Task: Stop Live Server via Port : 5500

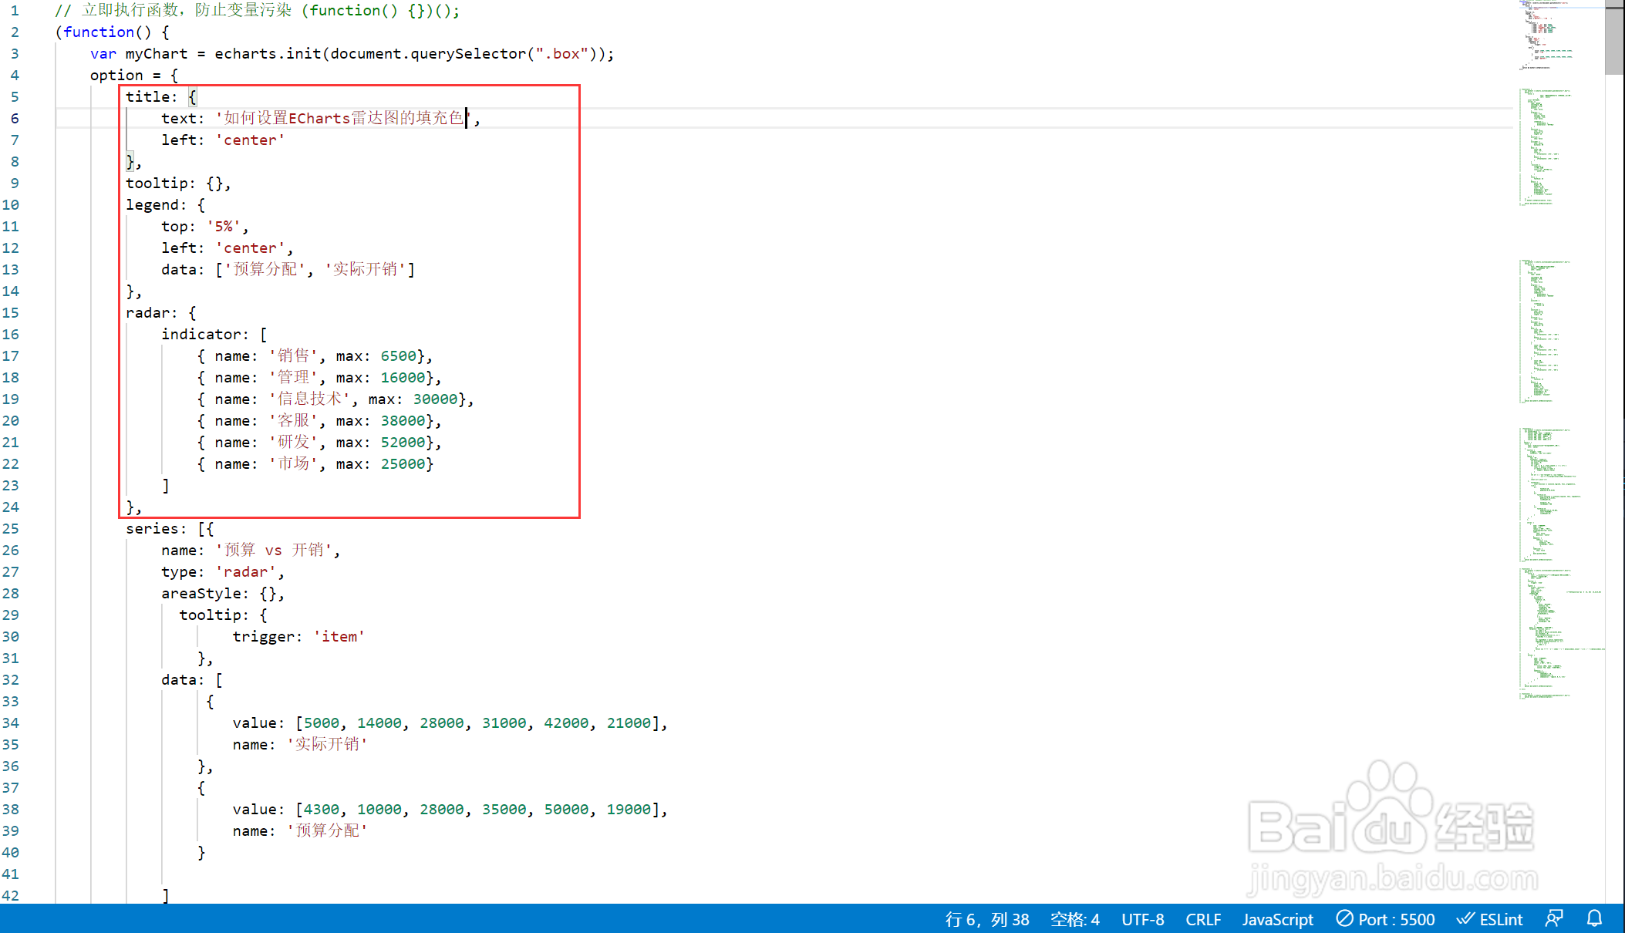Action: pos(1386,919)
